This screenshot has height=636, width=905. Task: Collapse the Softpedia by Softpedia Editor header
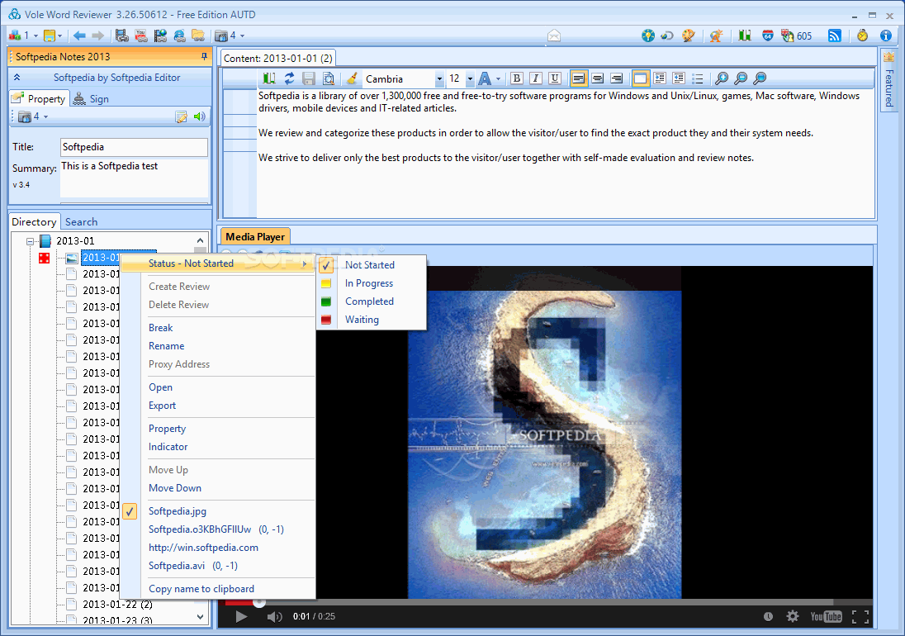[17, 78]
